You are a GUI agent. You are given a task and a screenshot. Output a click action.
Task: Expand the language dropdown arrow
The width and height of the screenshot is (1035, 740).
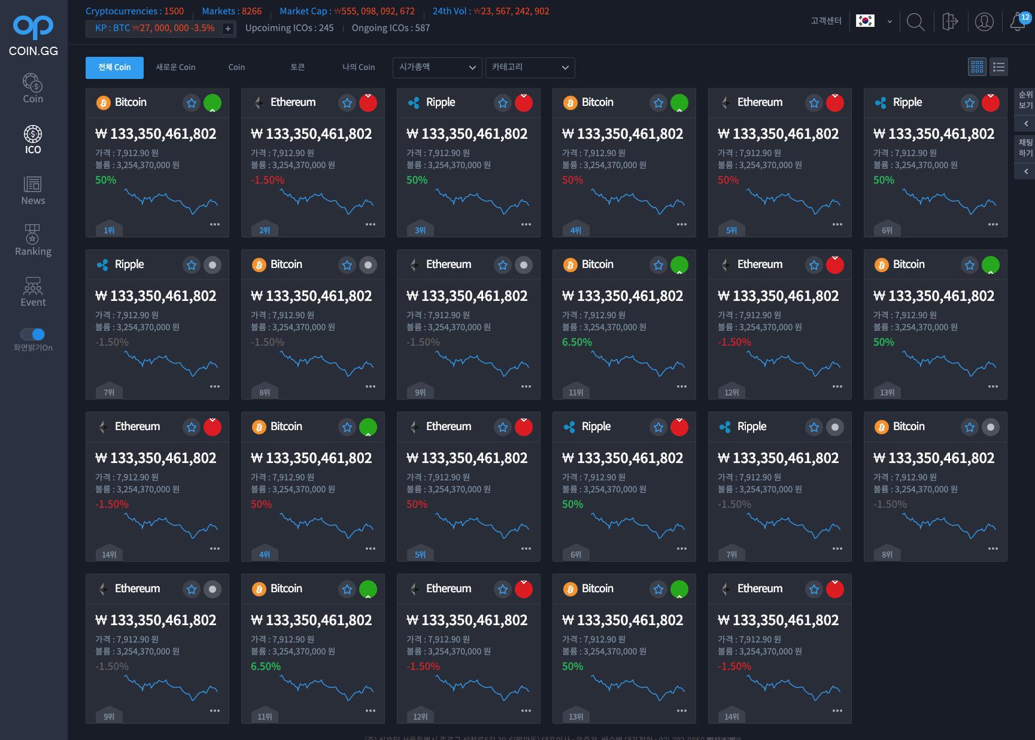[890, 22]
